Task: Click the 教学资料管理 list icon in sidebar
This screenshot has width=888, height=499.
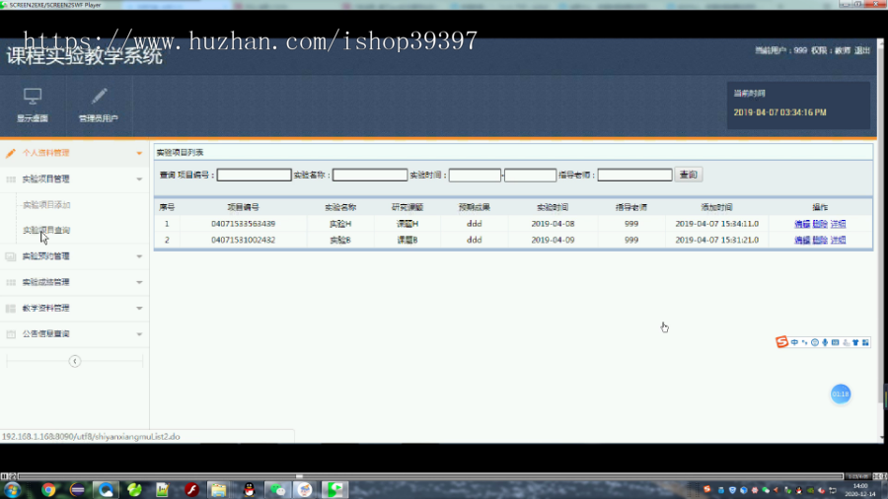Action: 11,309
